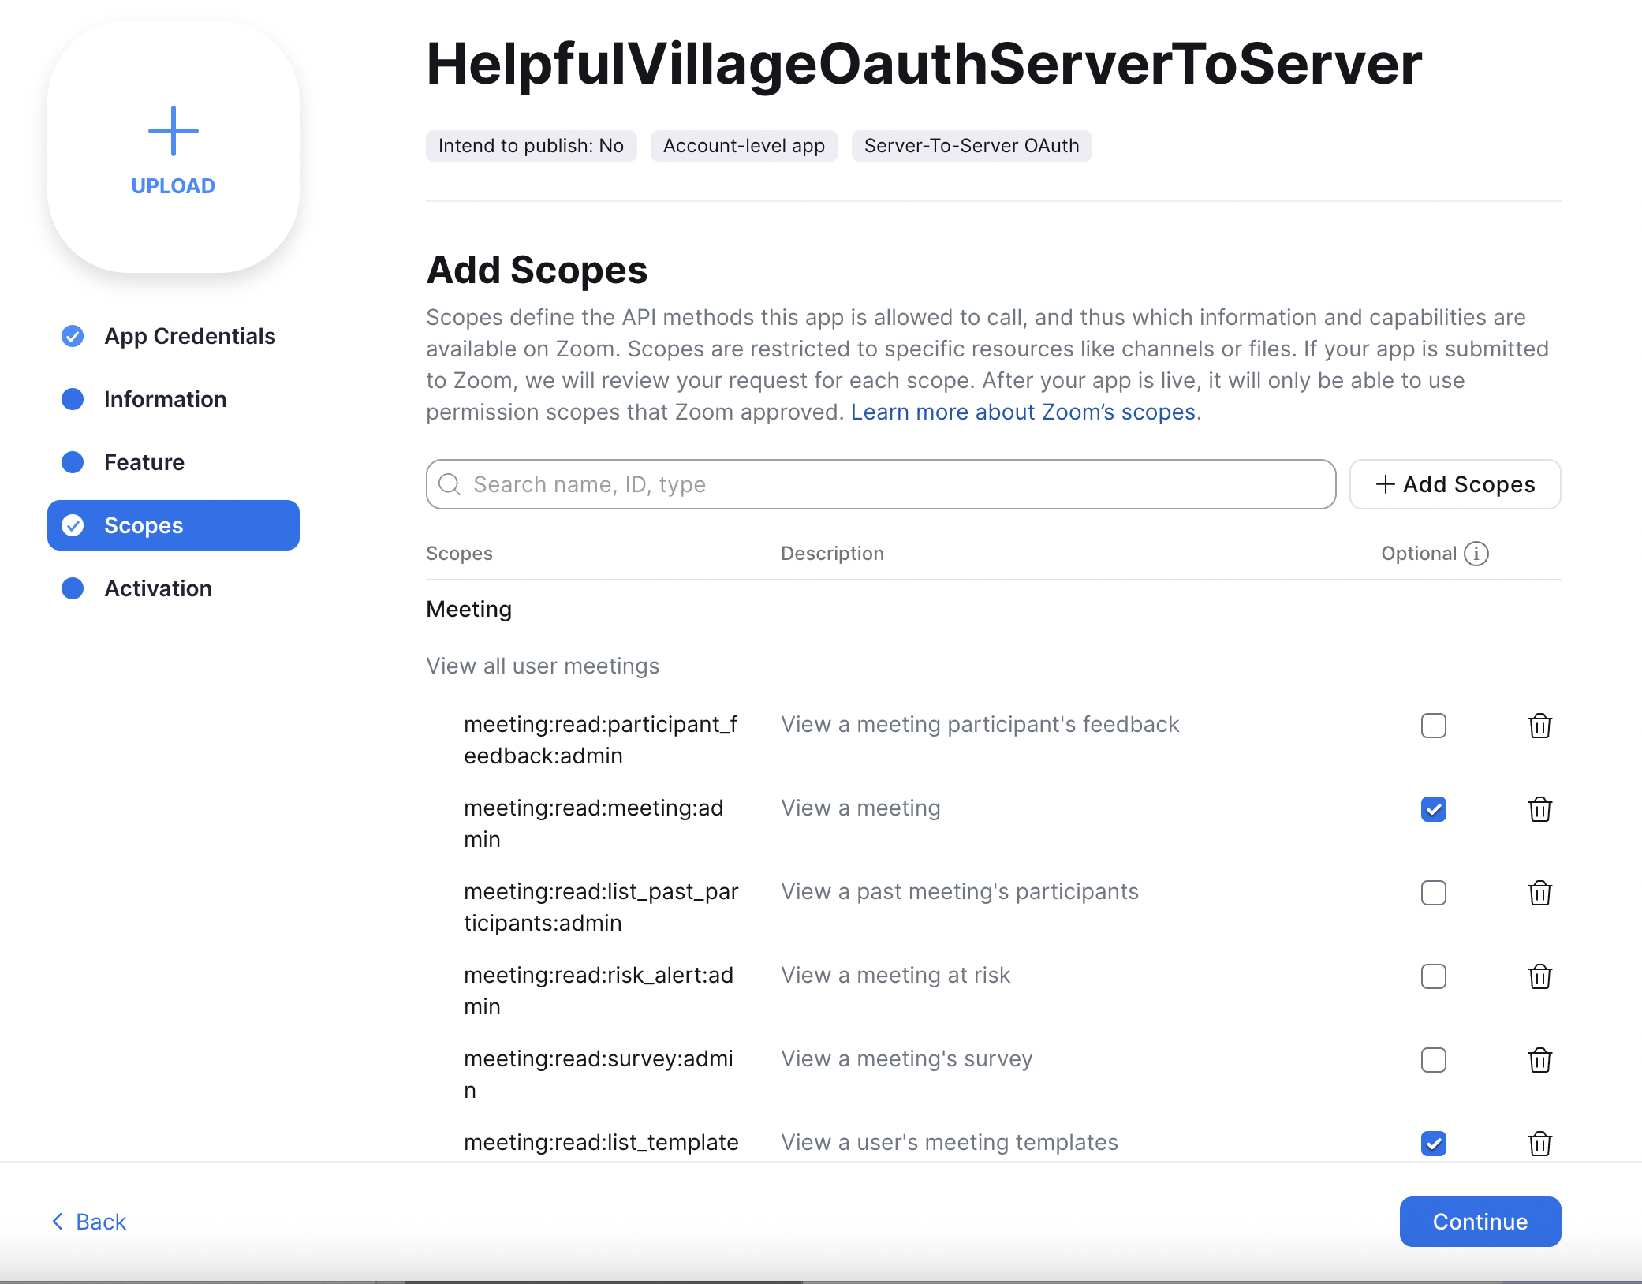Screen dimensions: 1642x1284
Task: Click the App Credentials checkmark icon
Action: [x=73, y=336]
